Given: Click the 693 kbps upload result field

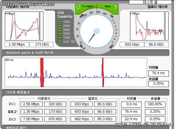Looking at the screenshot, I should (x=132, y=45).
